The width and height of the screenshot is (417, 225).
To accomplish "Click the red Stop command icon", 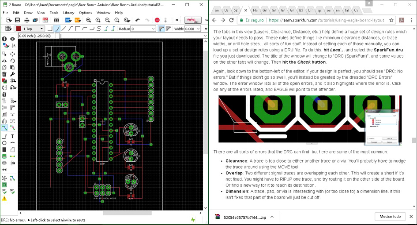I will pos(157,20).
